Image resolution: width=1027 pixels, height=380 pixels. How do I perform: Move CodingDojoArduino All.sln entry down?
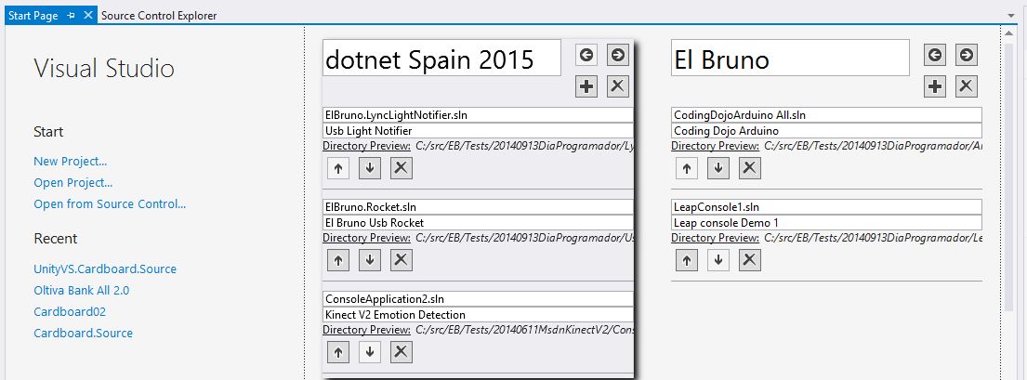pyautogui.click(x=718, y=168)
